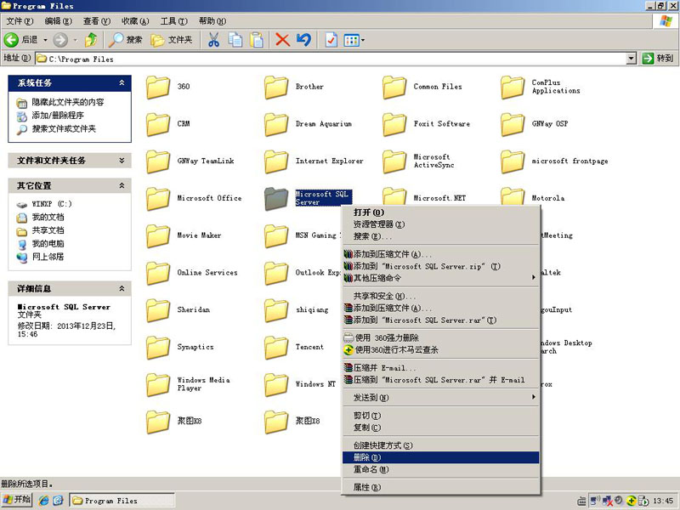Open the Brother folder icon
This screenshot has height=510, width=680.
point(276,87)
